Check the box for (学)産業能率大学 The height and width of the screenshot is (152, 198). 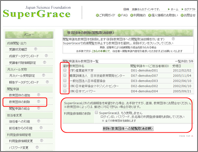coord(65,70)
